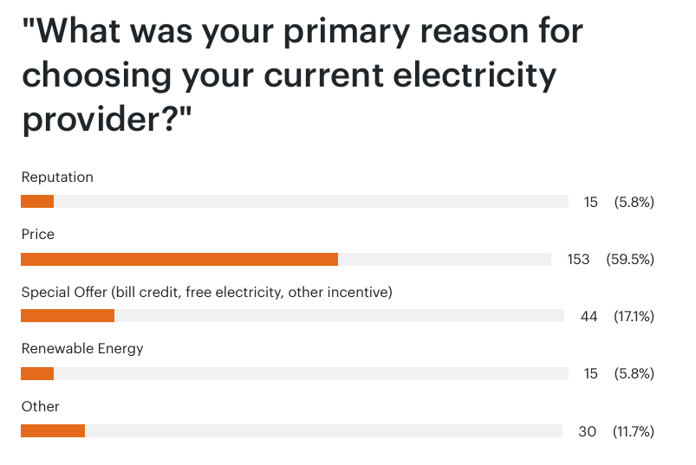
Task: Click the orange Special Offer bar
Action: 68,315
